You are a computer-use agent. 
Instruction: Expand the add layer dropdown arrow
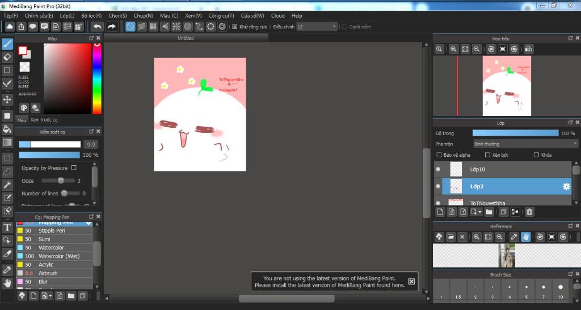[x=480, y=212]
